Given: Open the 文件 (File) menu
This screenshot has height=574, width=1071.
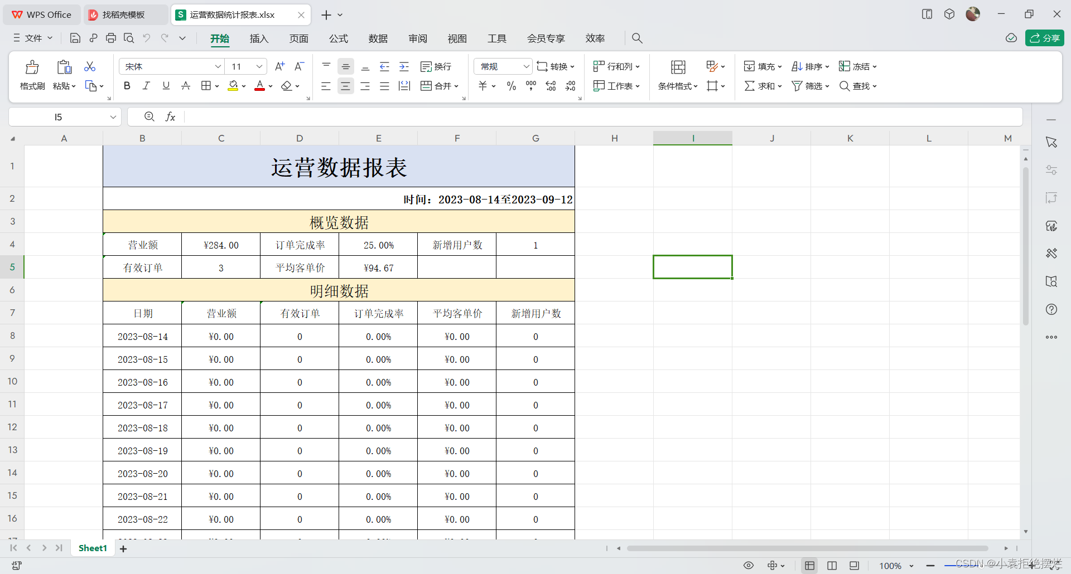Looking at the screenshot, I should (33, 38).
